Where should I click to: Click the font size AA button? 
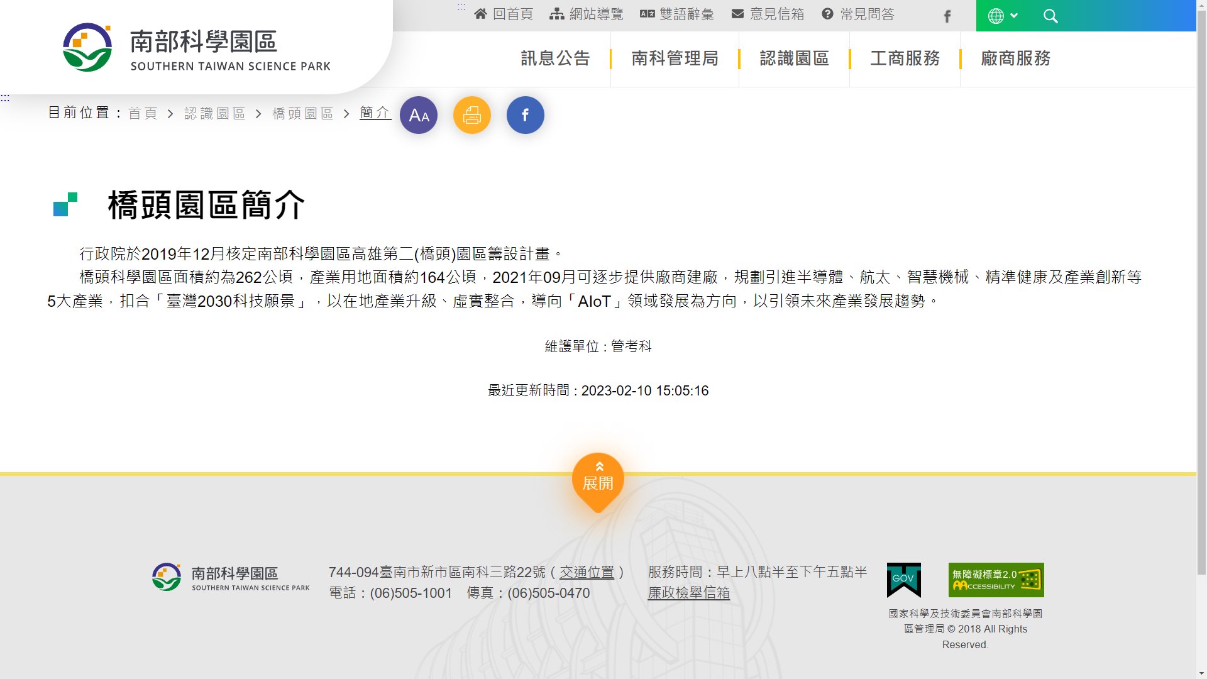[x=419, y=115]
